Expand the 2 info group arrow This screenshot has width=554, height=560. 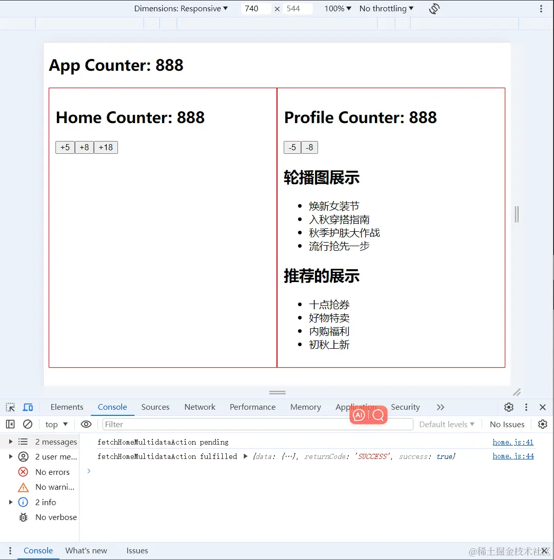(x=11, y=502)
